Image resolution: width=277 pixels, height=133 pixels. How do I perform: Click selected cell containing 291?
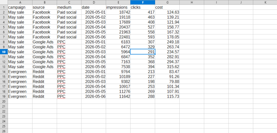point(143,52)
